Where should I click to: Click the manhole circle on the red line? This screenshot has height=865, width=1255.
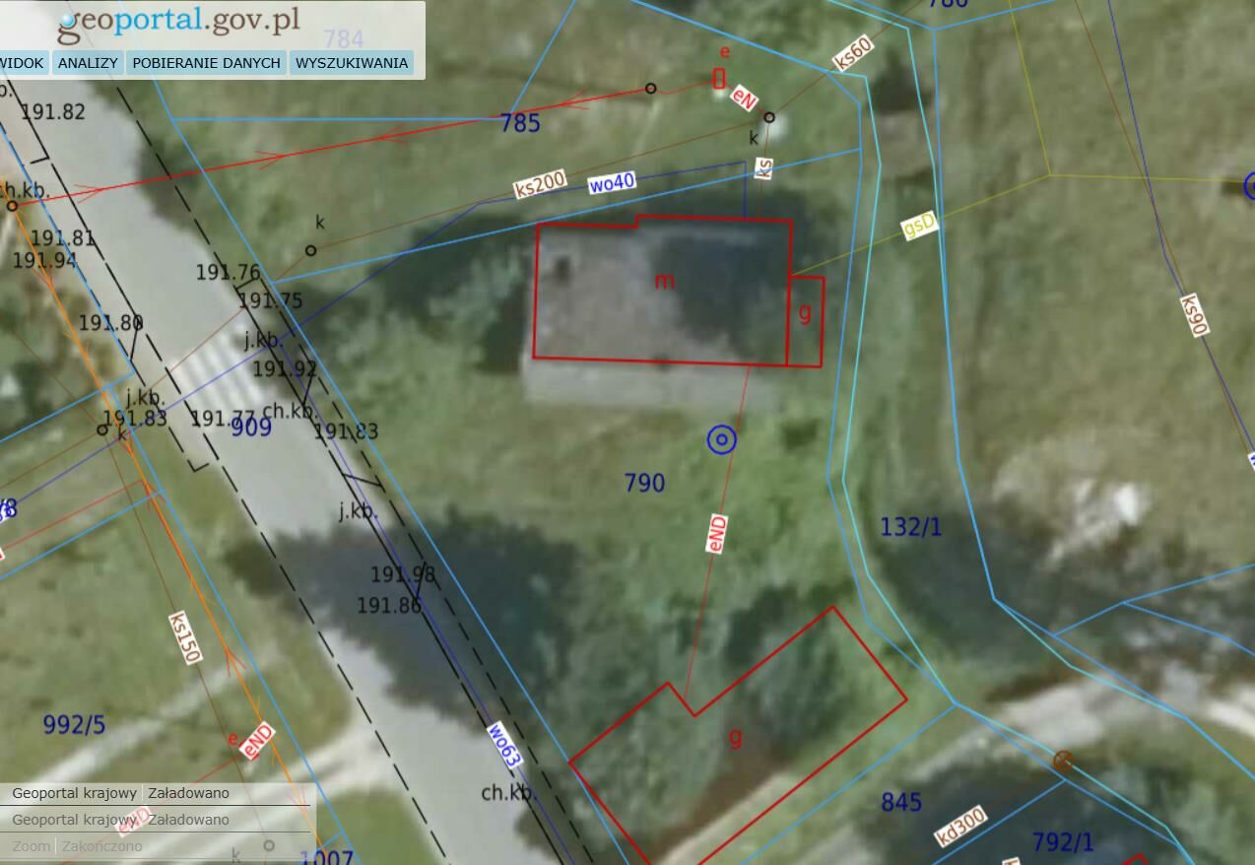[x=650, y=89]
